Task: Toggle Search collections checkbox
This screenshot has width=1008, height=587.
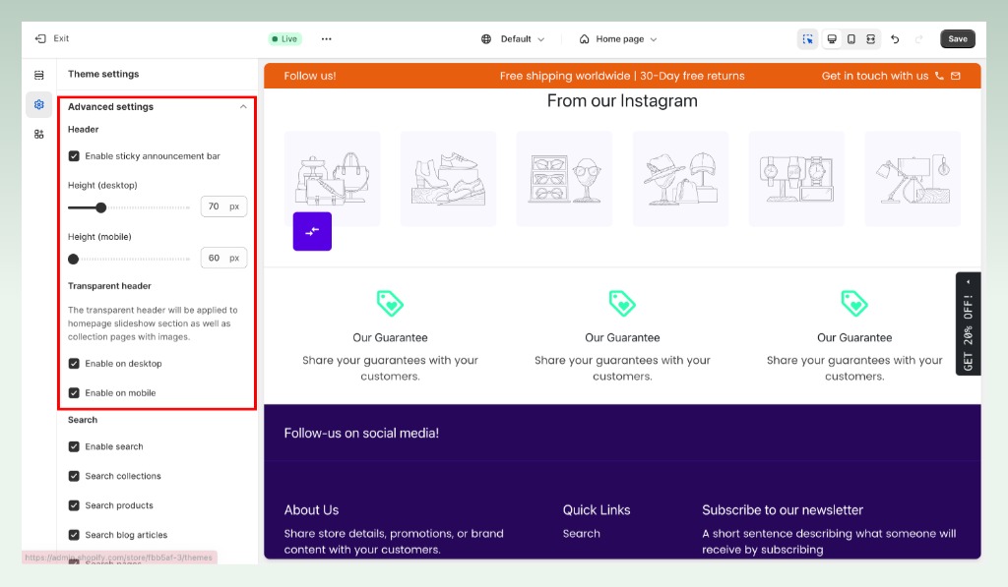Action: click(74, 476)
